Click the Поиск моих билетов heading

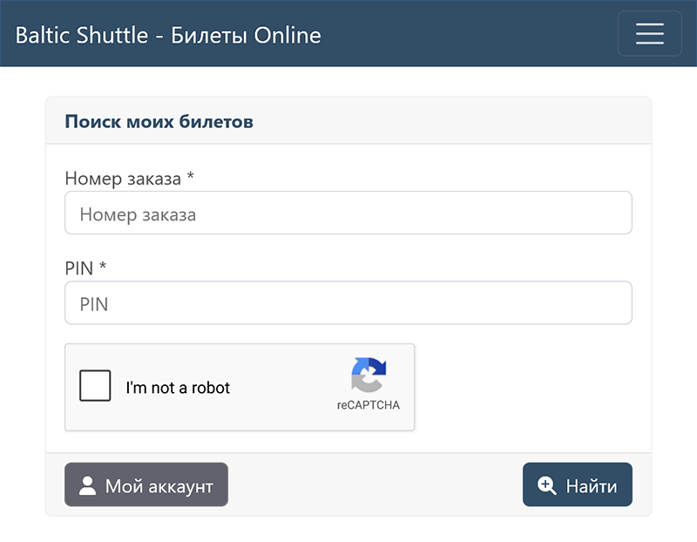(159, 121)
